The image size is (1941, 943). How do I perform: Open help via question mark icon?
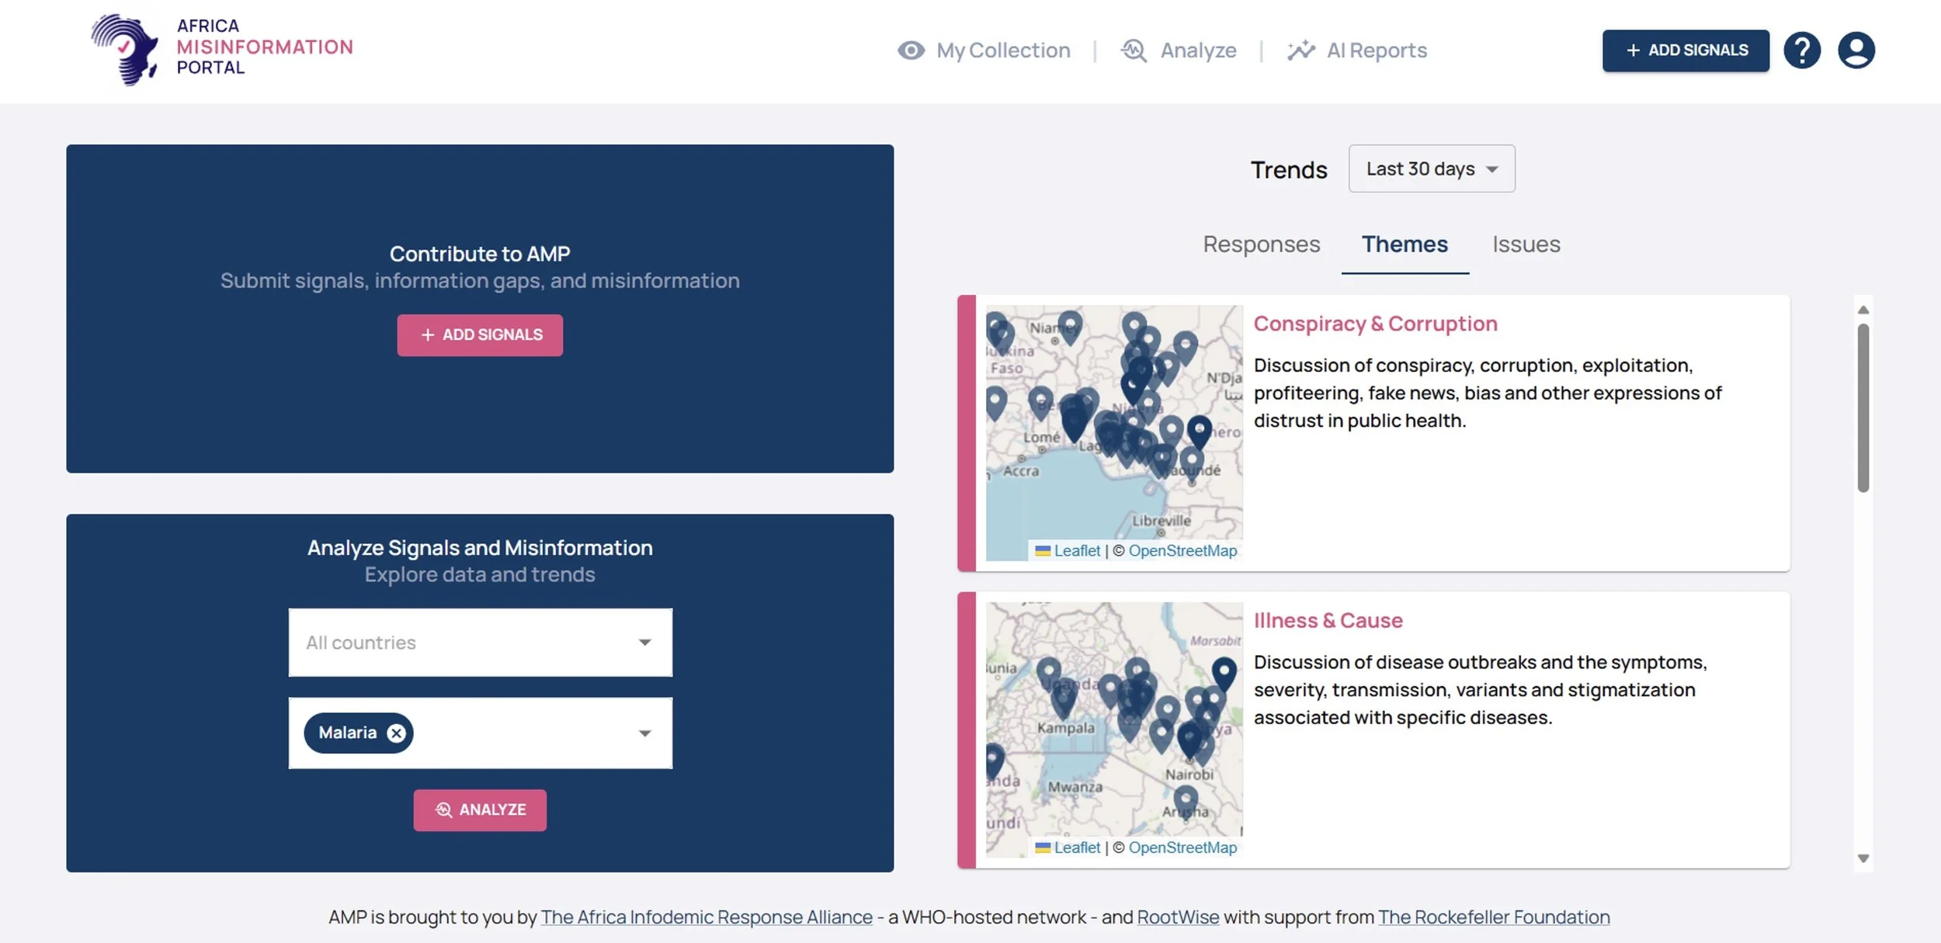pyautogui.click(x=1801, y=50)
